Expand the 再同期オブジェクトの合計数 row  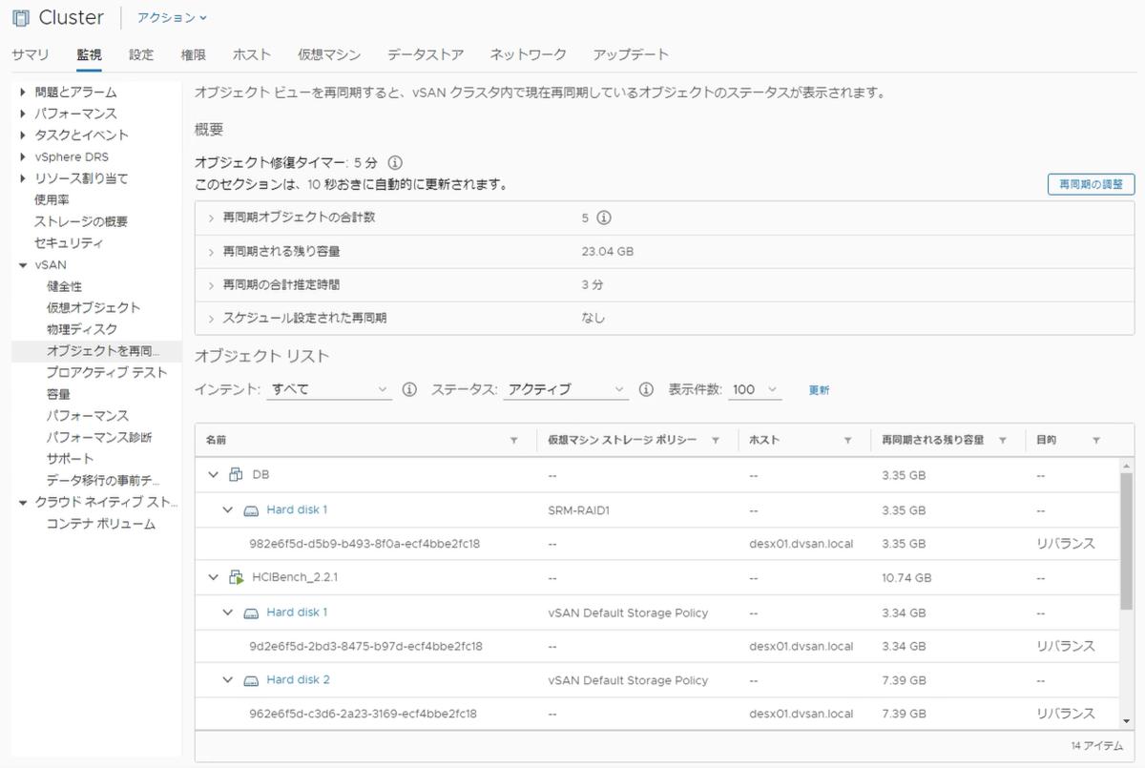(x=211, y=218)
